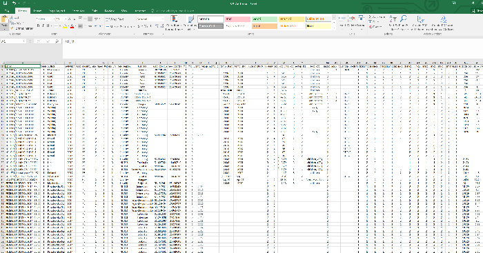The image size is (483, 253).
Task: Increase the cell indent
Action: [x=100, y=26]
